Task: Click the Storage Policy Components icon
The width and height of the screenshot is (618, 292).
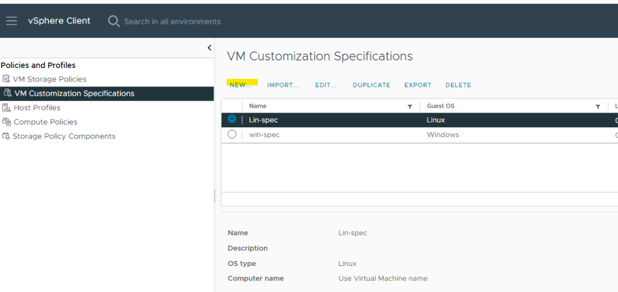Action: coord(6,136)
